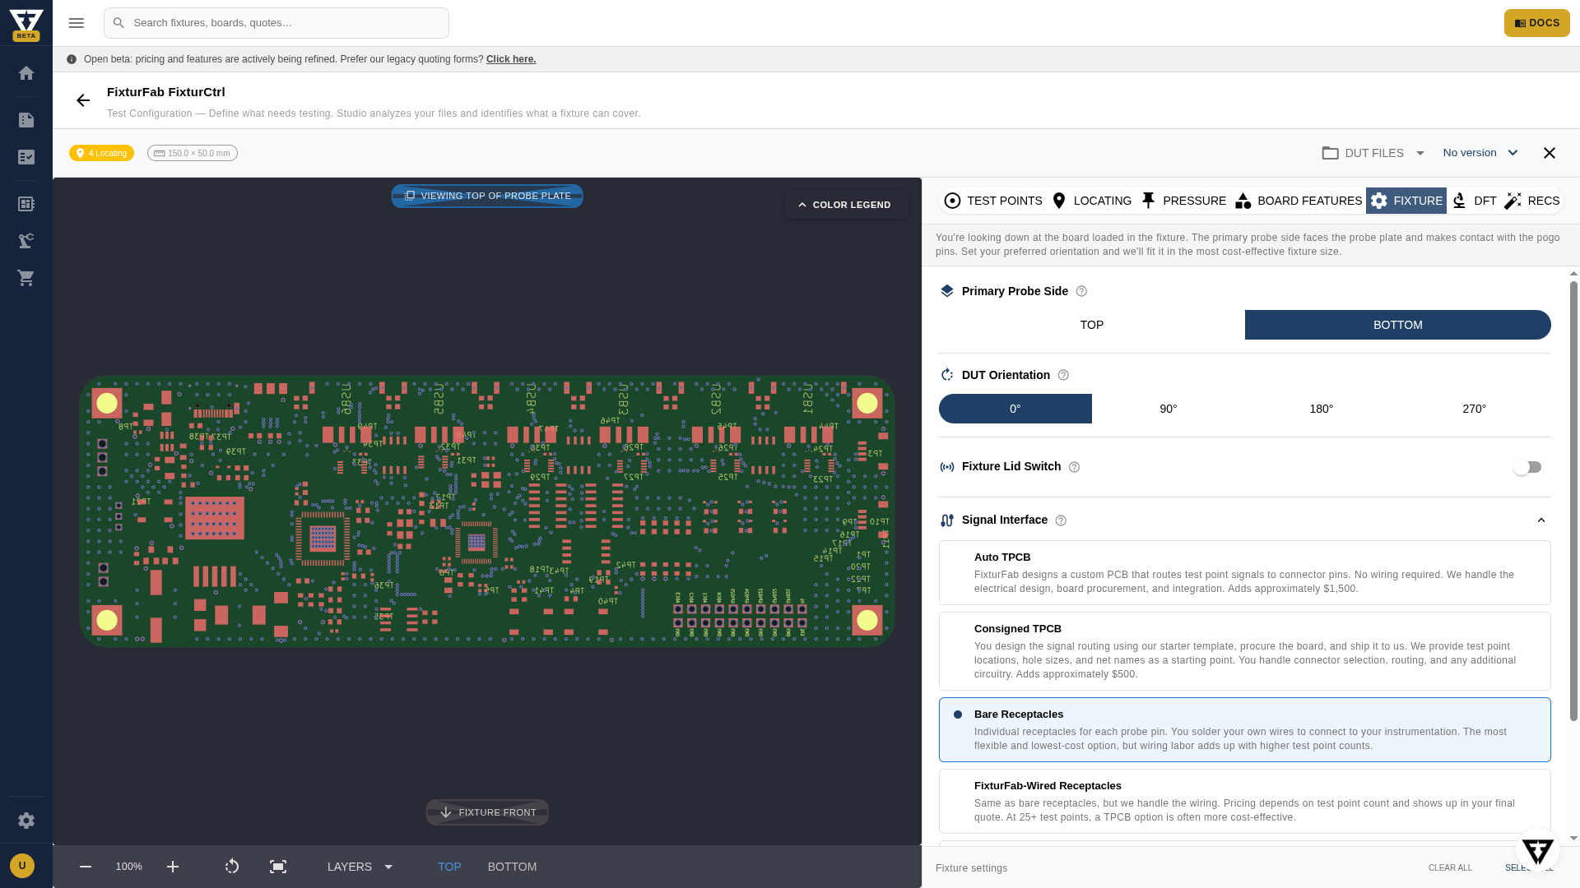This screenshot has height=888, width=1580.
Task: Show help for Primary Probe Side
Action: tap(1082, 291)
